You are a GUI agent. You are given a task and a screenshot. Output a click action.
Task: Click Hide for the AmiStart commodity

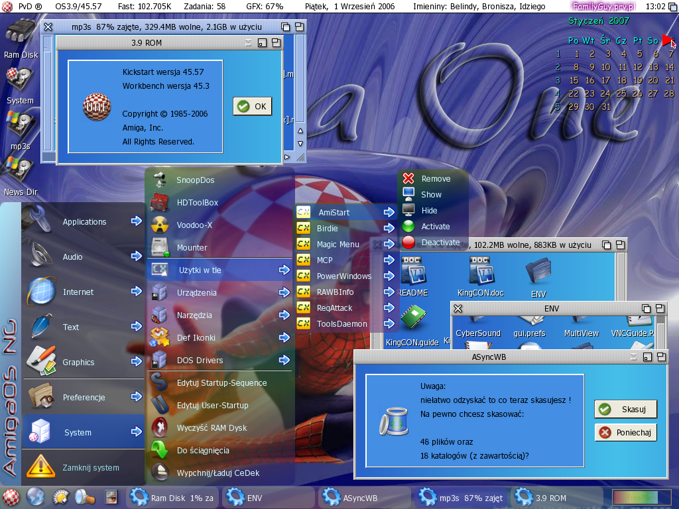(x=432, y=210)
